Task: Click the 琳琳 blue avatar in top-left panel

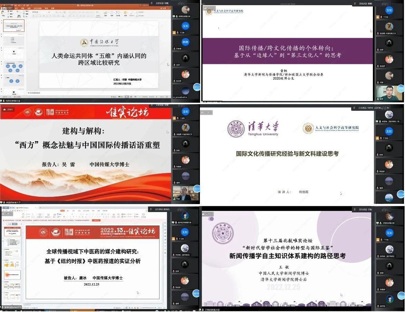Action: pos(185,42)
